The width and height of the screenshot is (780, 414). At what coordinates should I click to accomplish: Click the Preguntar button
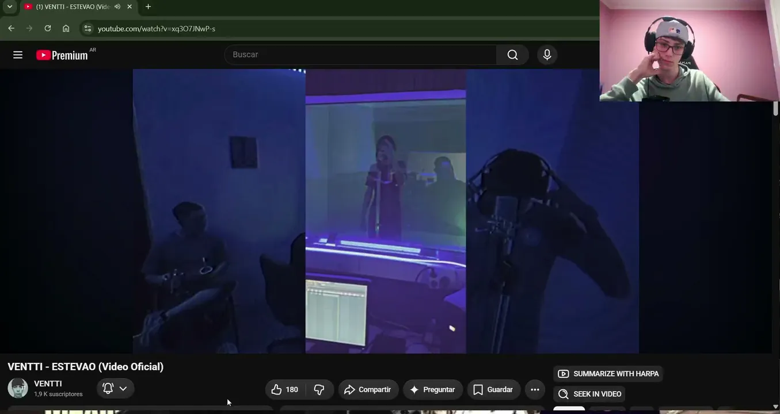(x=433, y=390)
